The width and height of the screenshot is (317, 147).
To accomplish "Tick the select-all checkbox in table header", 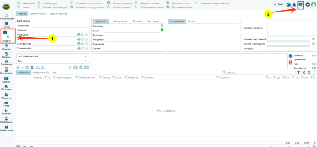I will (x=22, y=78).
